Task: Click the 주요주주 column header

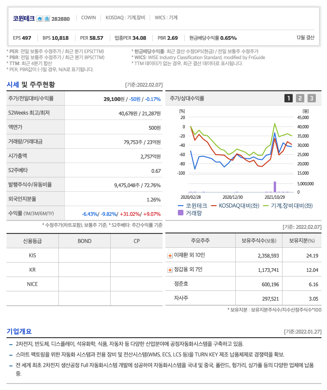Action: click(201, 240)
